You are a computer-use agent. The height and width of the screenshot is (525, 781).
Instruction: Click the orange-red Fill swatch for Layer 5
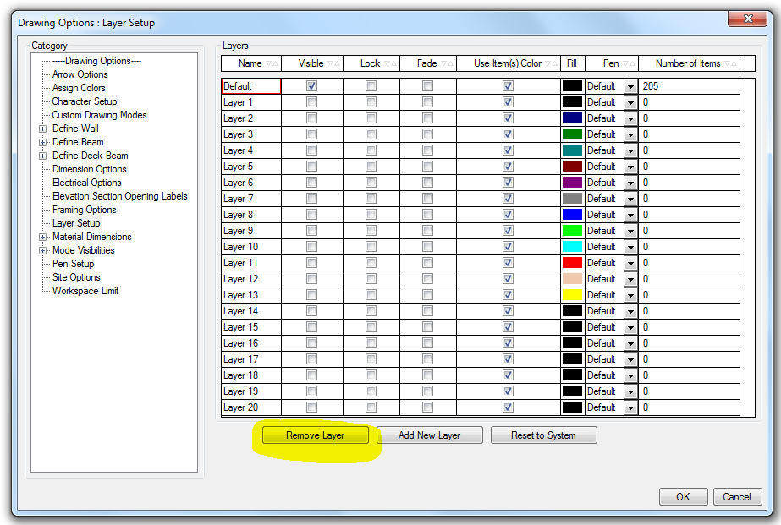click(x=572, y=167)
